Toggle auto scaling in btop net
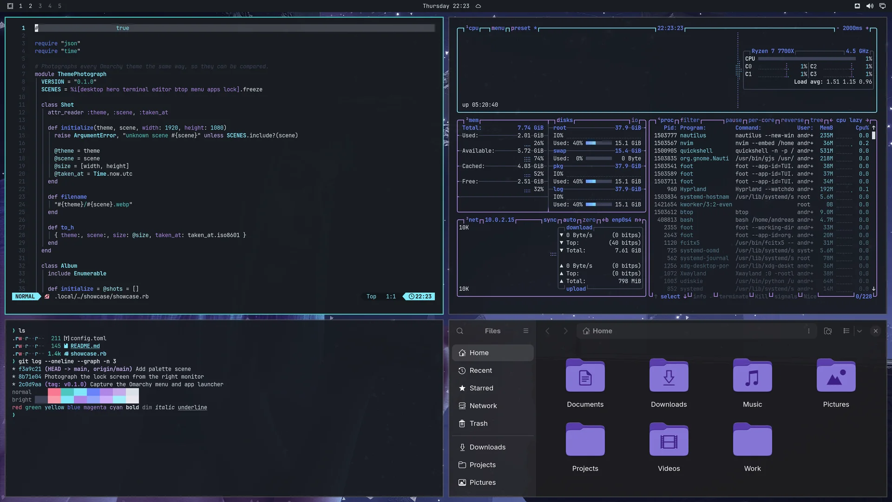 (569, 220)
